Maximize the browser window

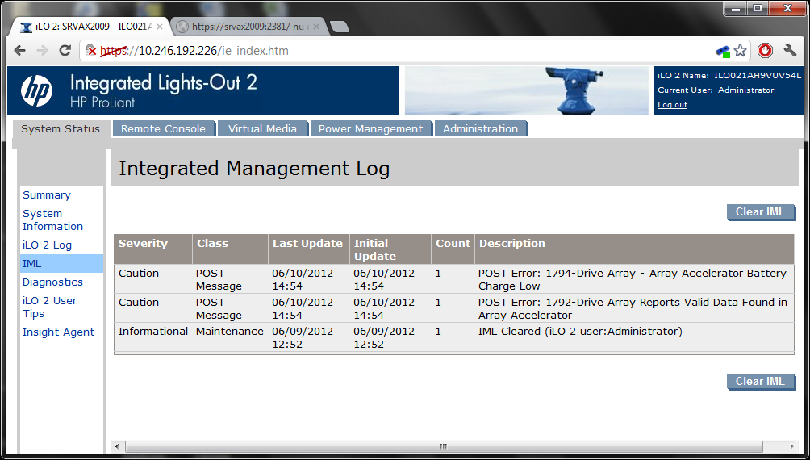[758, 8]
